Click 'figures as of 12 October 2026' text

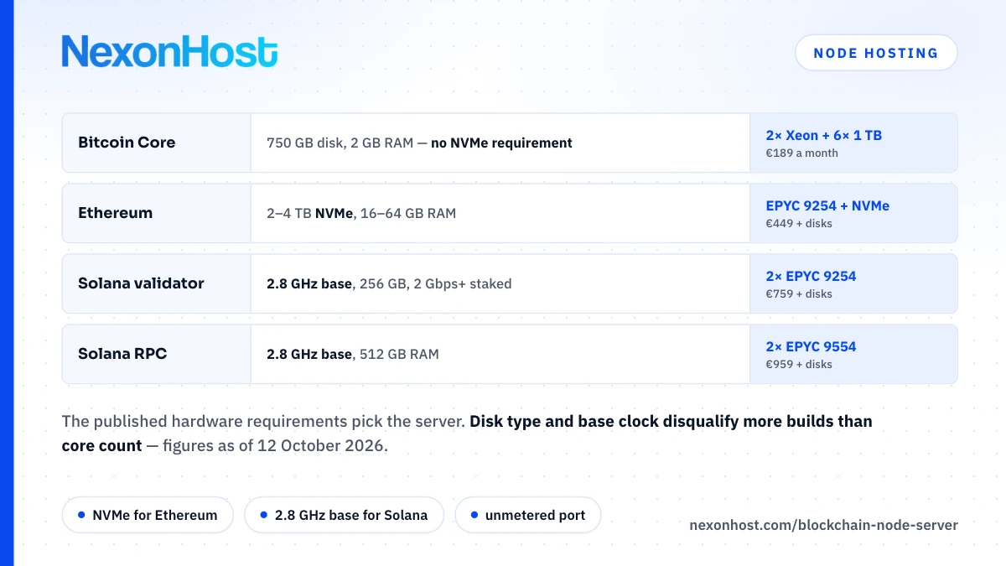tap(273, 446)
